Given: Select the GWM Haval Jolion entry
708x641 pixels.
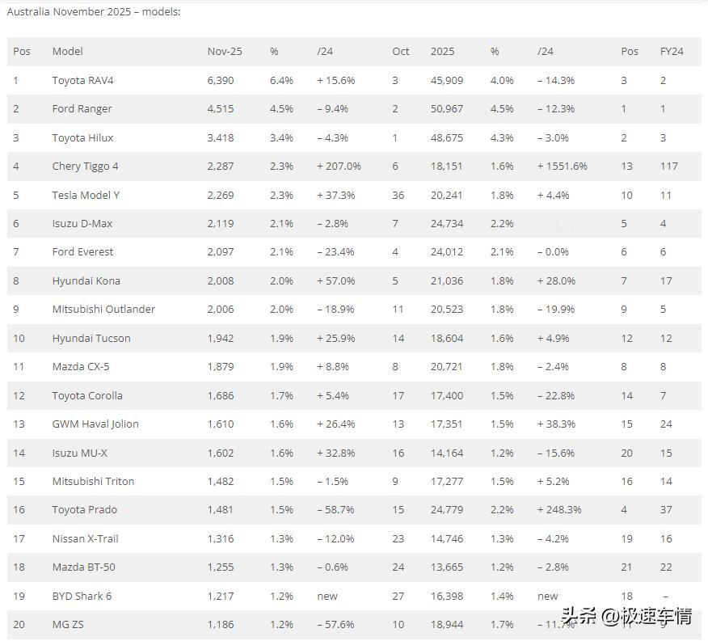Looking at the screenshot, I should 95,424.
